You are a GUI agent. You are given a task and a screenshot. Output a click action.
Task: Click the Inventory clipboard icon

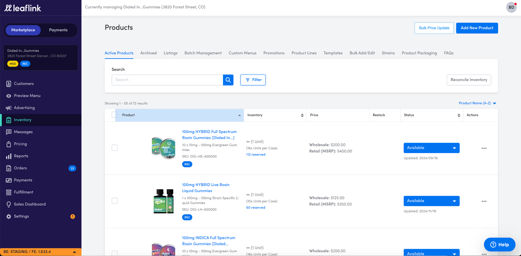pos(9,120)
